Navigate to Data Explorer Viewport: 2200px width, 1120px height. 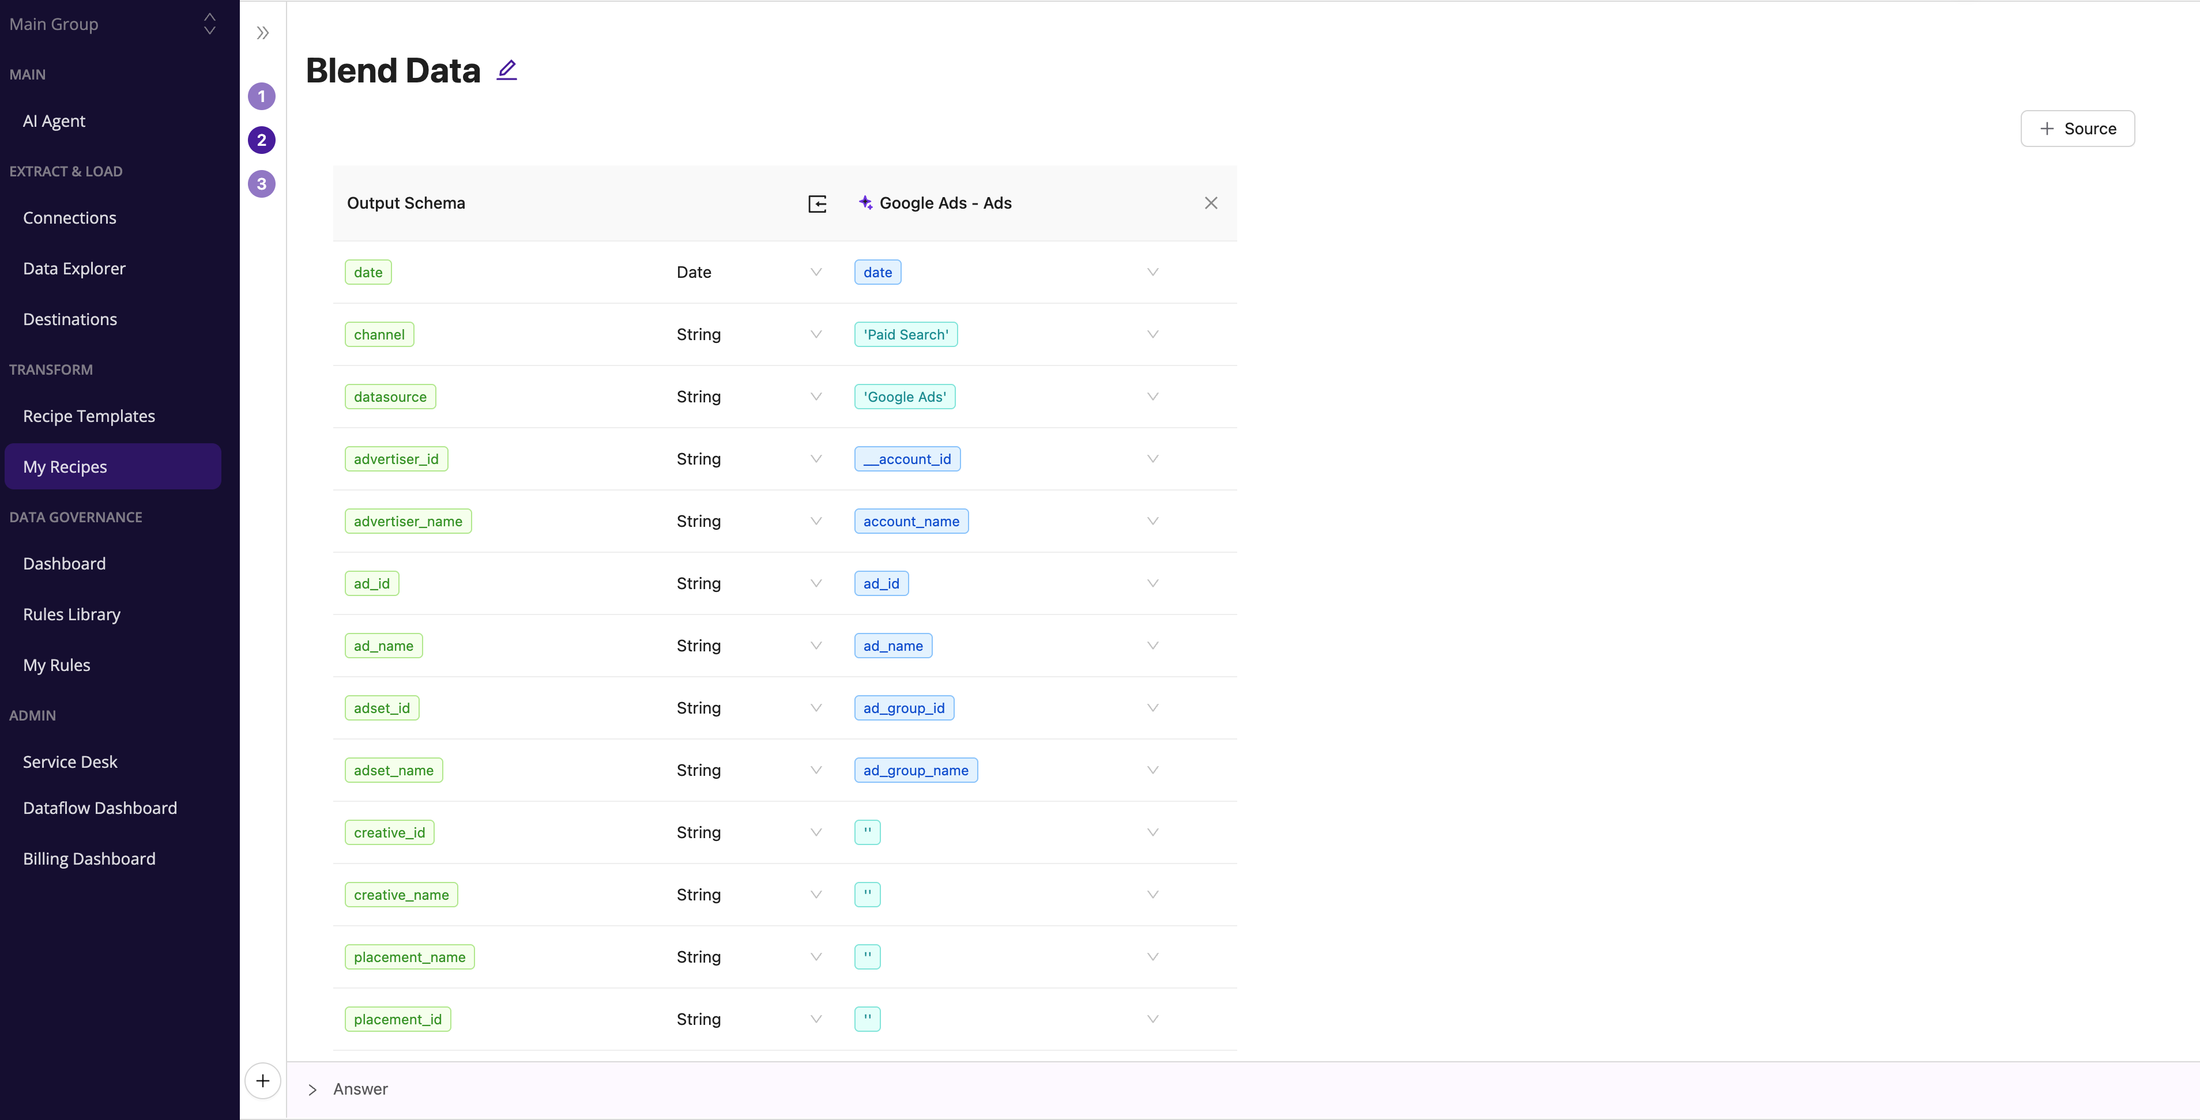pyautogui.click(x=74, y=269)
